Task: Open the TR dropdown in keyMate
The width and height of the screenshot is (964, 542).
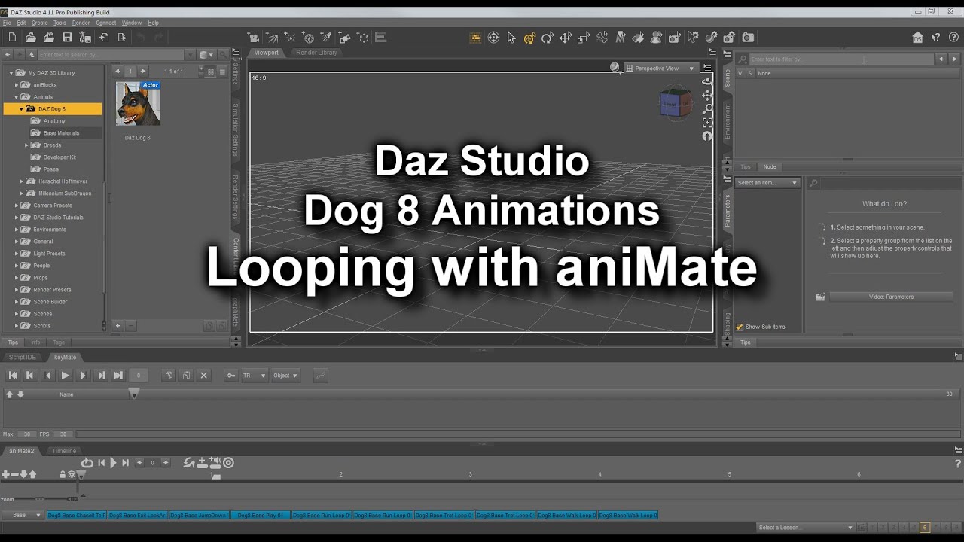Action: pyautogui.click(x=254, y=376)
